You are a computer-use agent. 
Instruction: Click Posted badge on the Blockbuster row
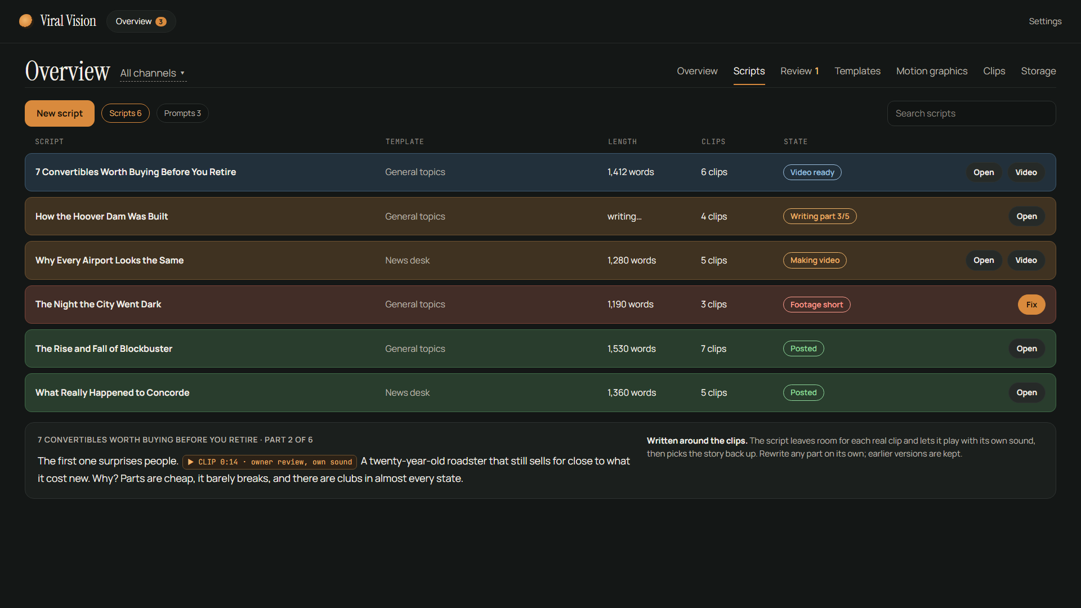tap(803, 348)
